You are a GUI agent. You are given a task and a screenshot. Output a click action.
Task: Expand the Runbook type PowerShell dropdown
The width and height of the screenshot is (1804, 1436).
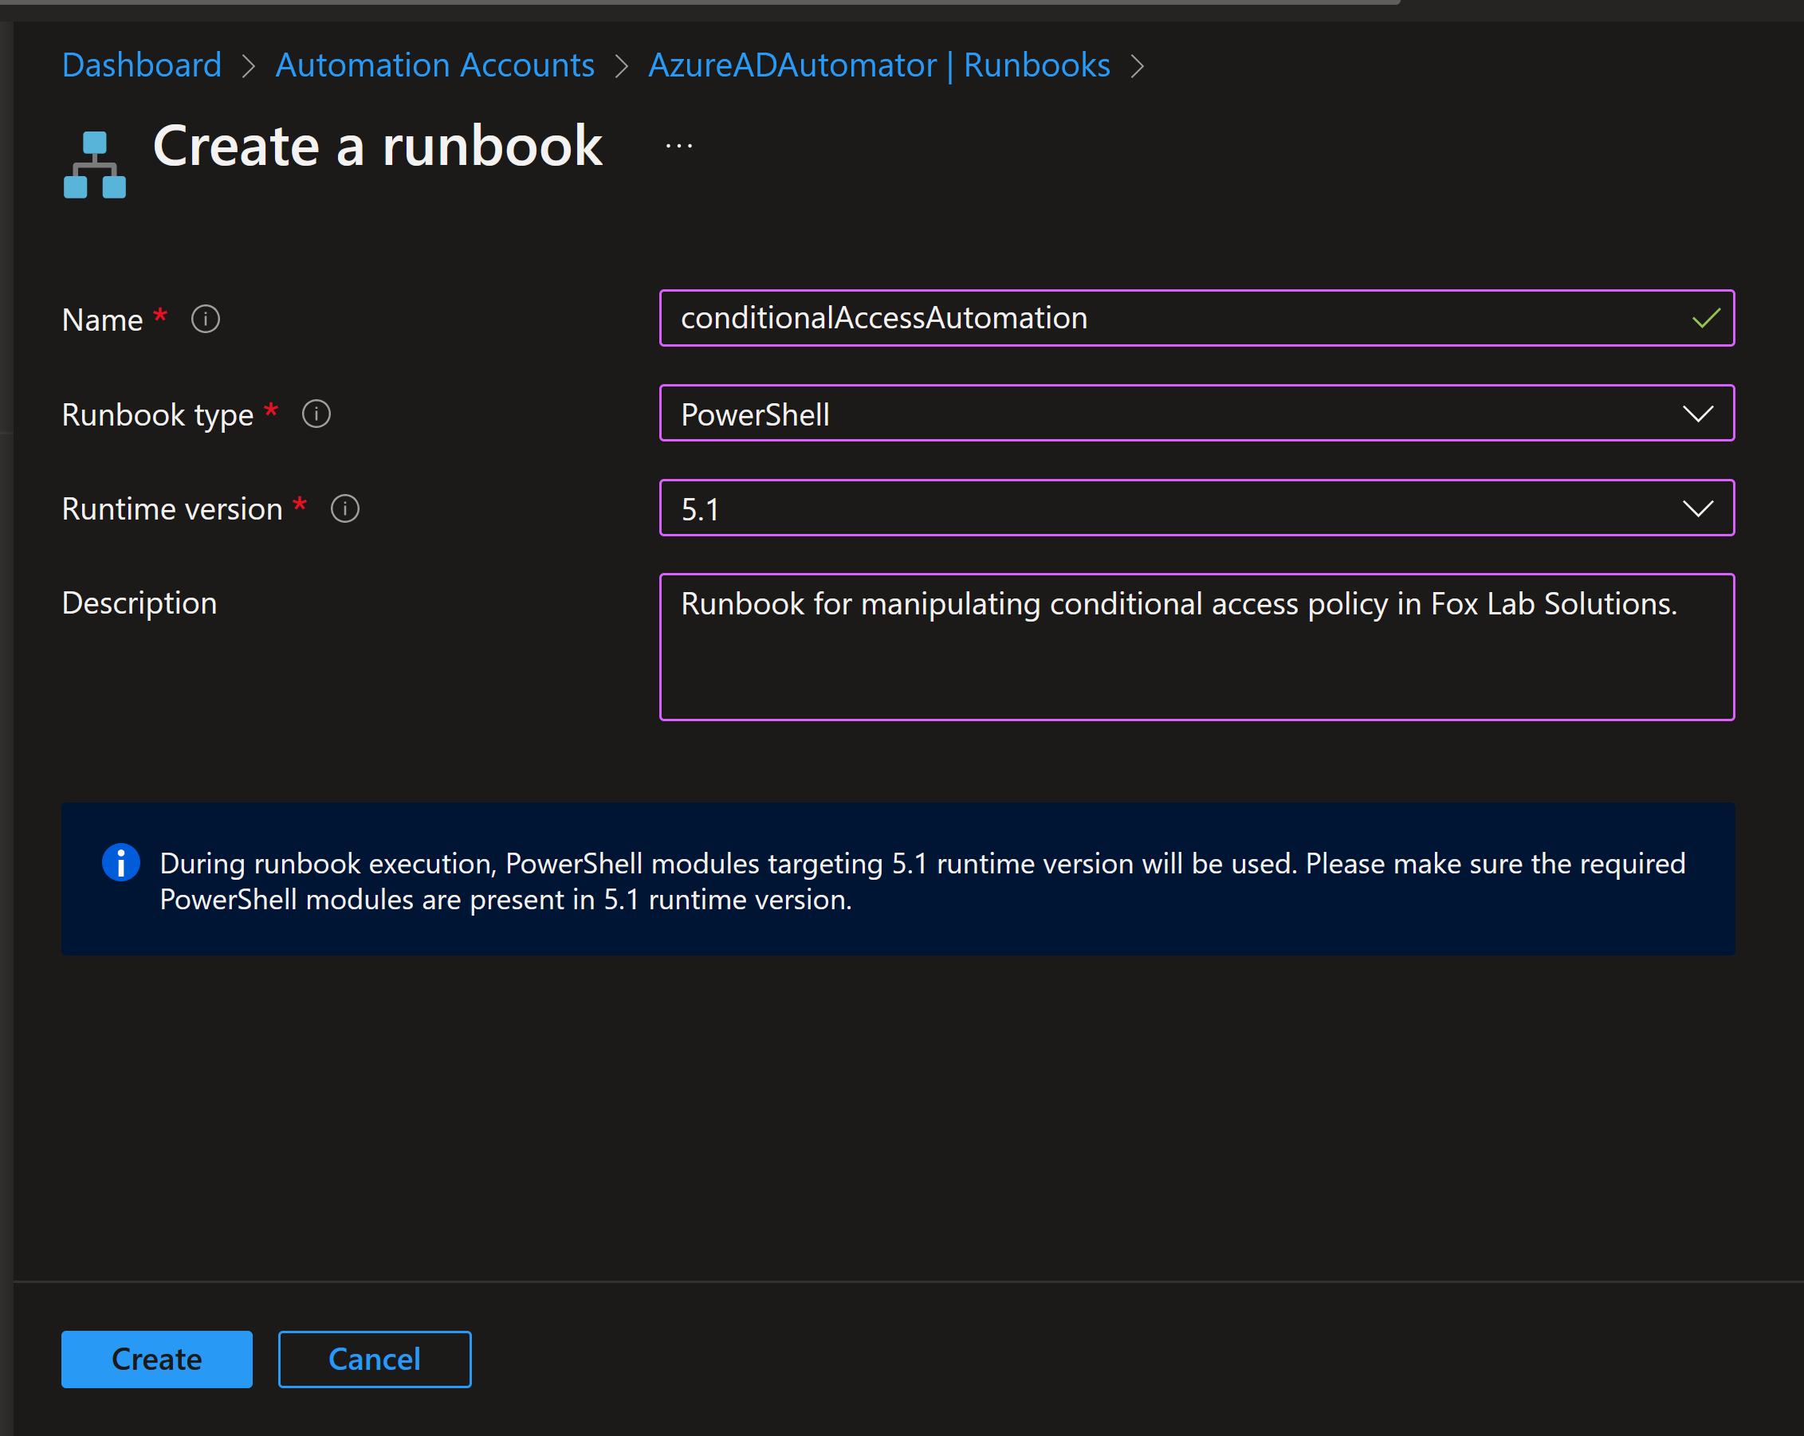pyautogui.click(x=1196, y=413)
